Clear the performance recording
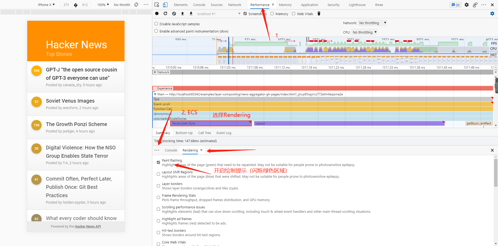This screenshot has height=246, width=498. point(174,14)
